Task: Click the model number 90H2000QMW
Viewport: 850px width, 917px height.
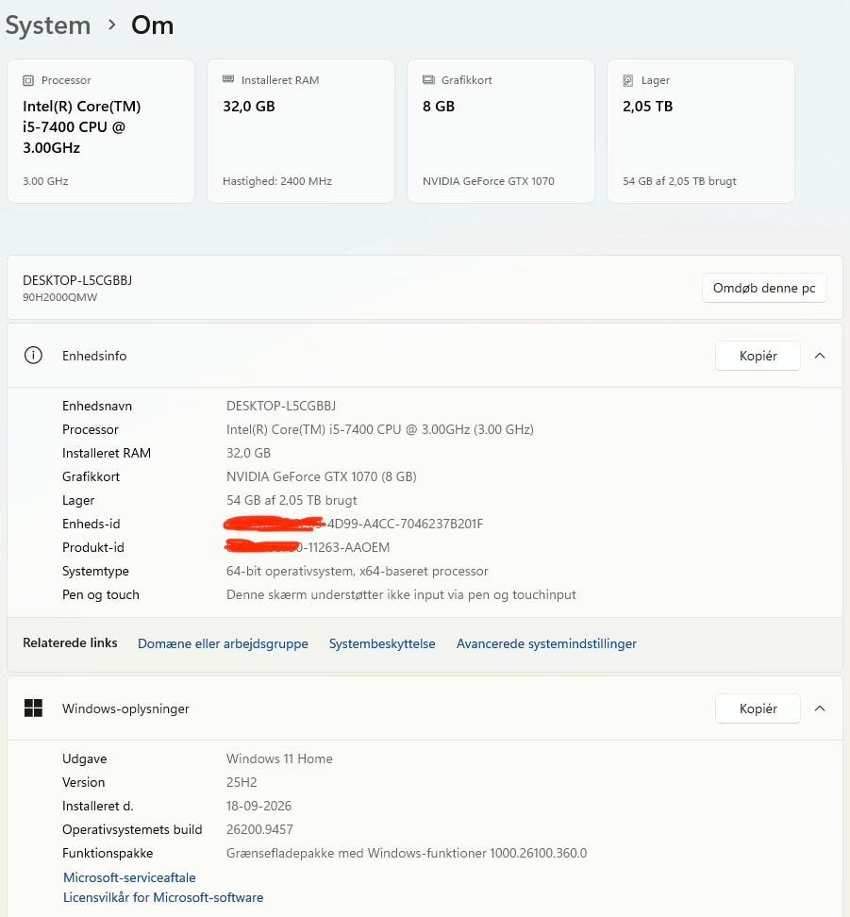Action: click(60, 297)
